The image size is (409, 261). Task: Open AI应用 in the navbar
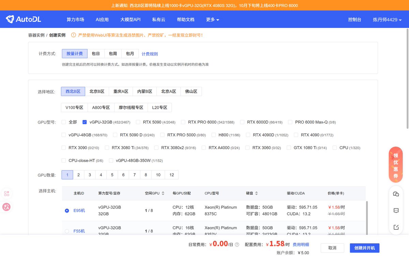[102, 20]
